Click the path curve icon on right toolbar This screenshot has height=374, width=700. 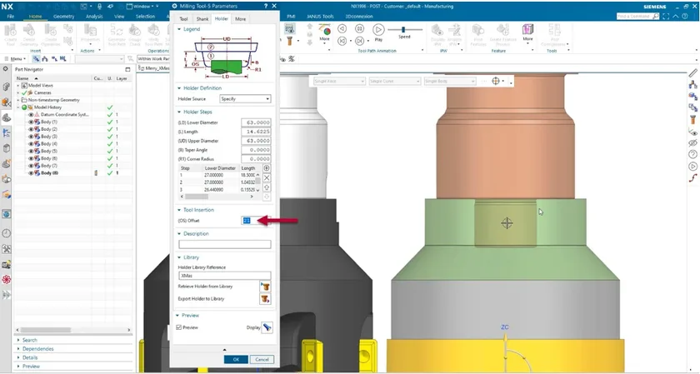(x=692, y=177)
